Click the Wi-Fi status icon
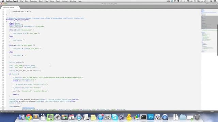The width and height of the screenshot is (218, 122). 188,1
